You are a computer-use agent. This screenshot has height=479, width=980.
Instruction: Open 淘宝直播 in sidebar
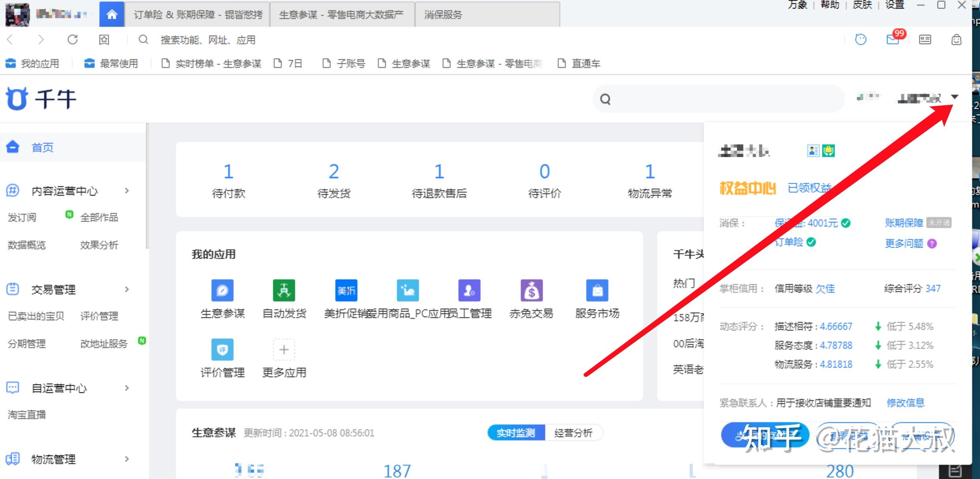tap(27, 415)
